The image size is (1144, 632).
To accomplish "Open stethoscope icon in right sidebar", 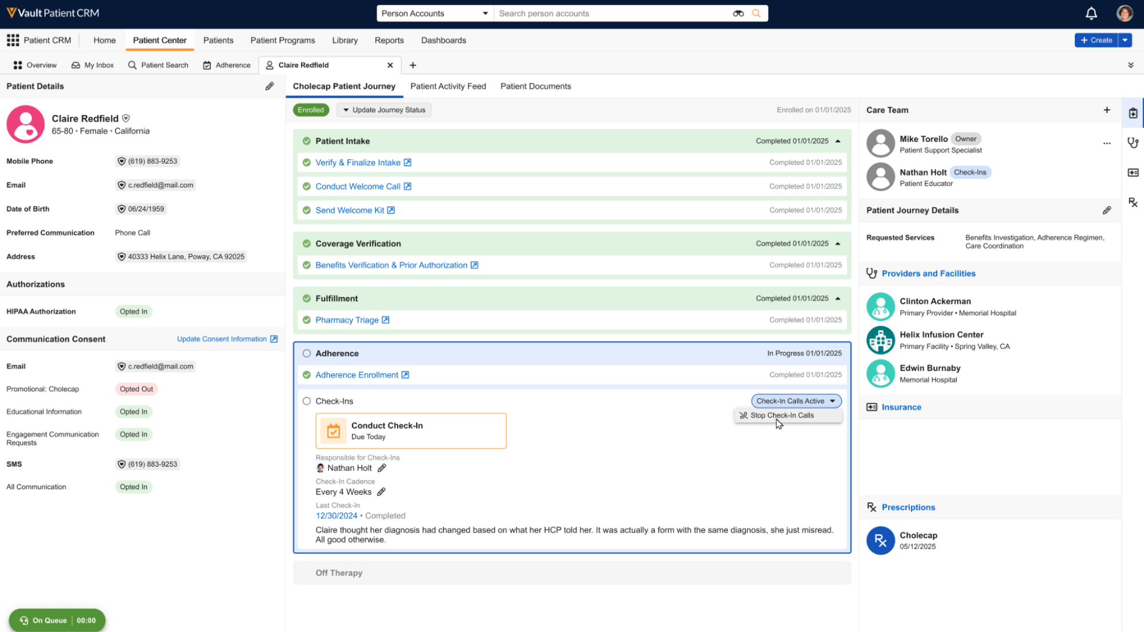I will [1133, 142].
